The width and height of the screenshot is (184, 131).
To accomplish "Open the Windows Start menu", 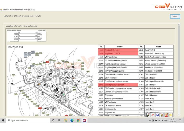I will tap(3, 120).
